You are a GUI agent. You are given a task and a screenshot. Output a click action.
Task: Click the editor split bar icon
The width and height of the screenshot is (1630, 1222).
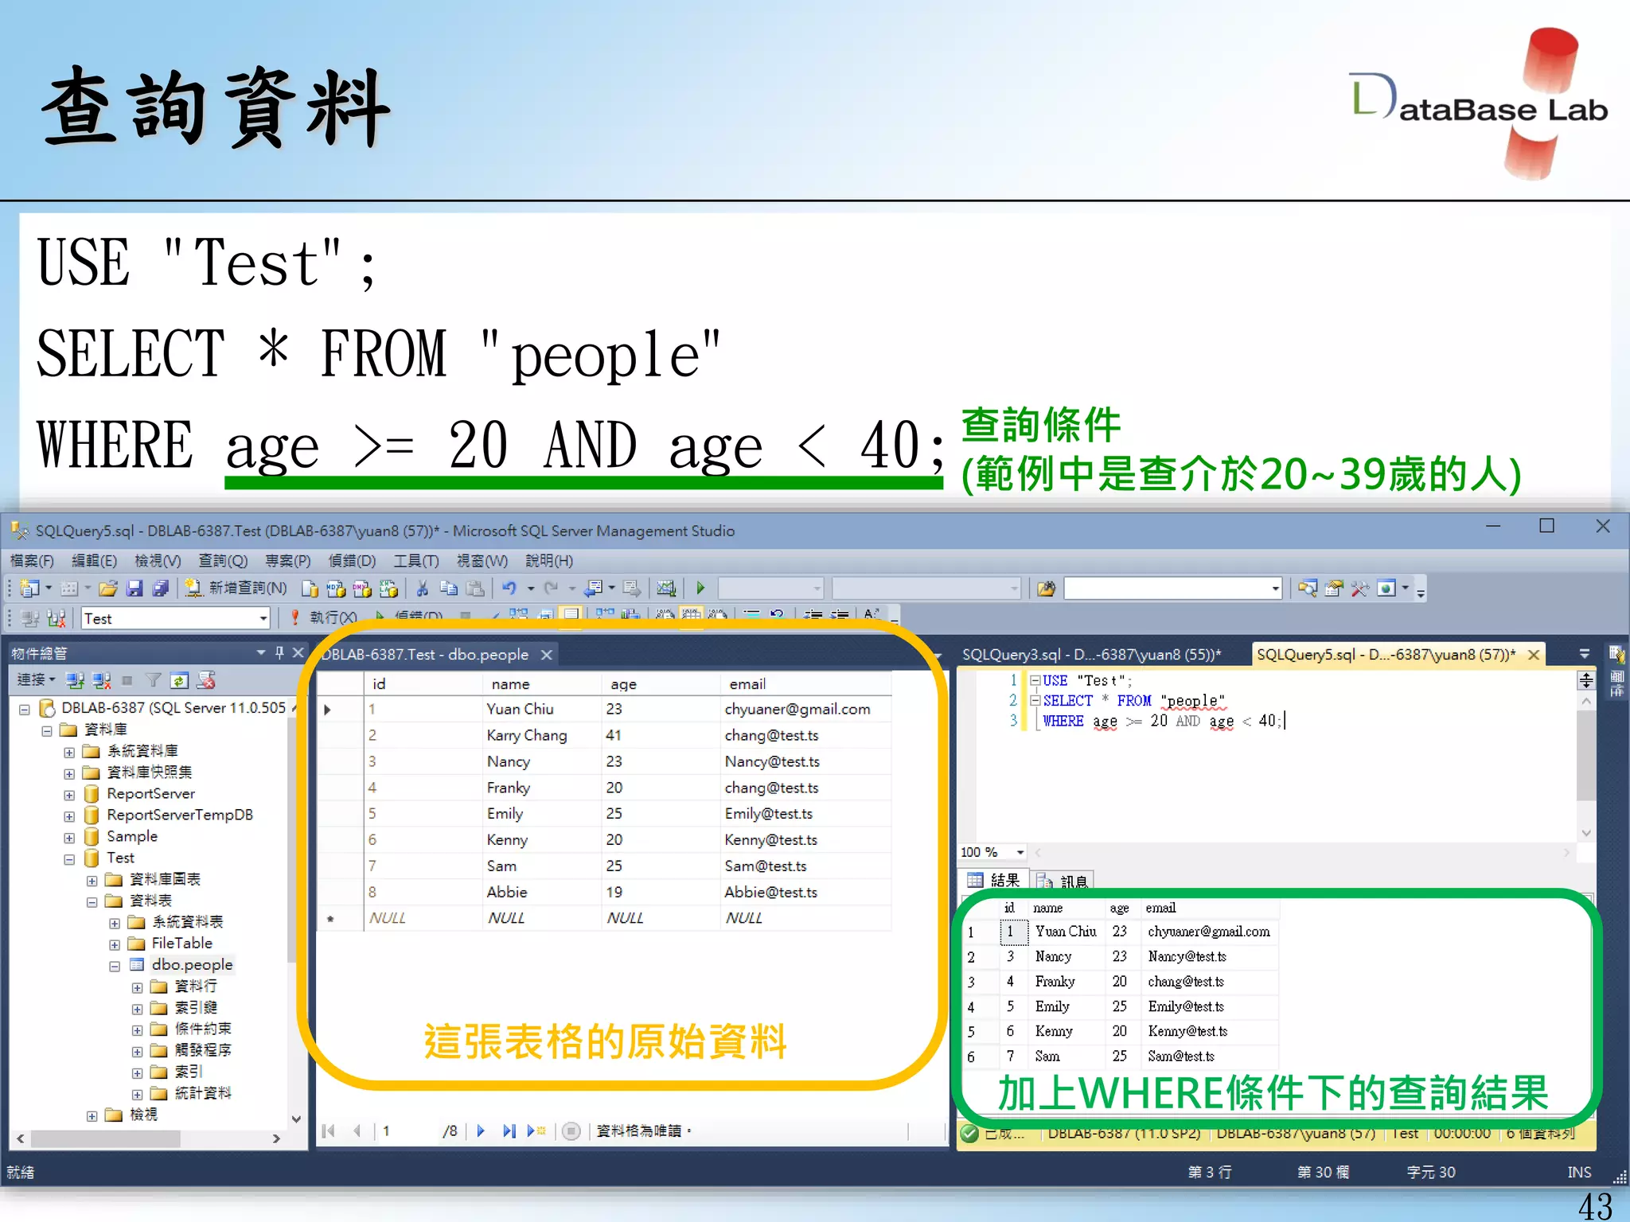click(x=1585, y=680)
